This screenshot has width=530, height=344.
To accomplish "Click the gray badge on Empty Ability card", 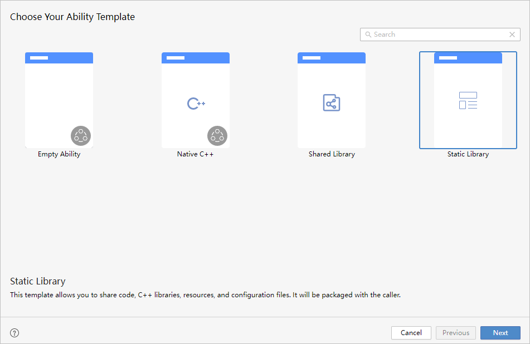I will [81, 135].
